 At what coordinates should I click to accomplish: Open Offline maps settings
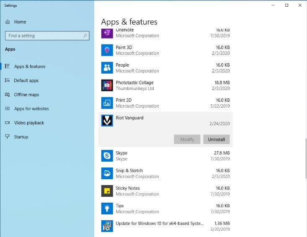point(26,95)
